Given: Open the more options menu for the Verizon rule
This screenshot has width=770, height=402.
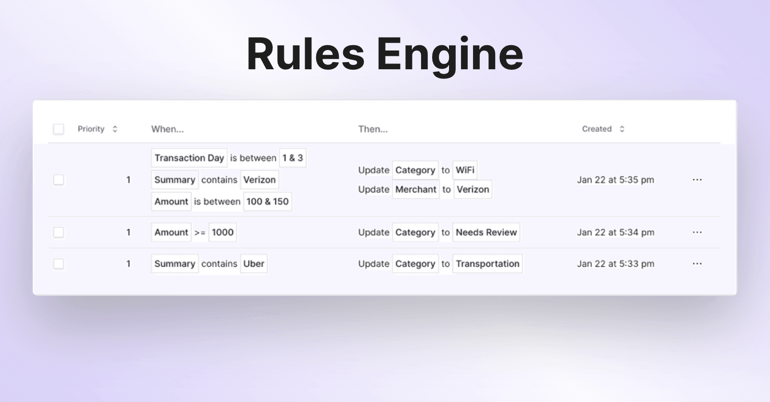Looking at the screenshot, I should pos(697,180).
